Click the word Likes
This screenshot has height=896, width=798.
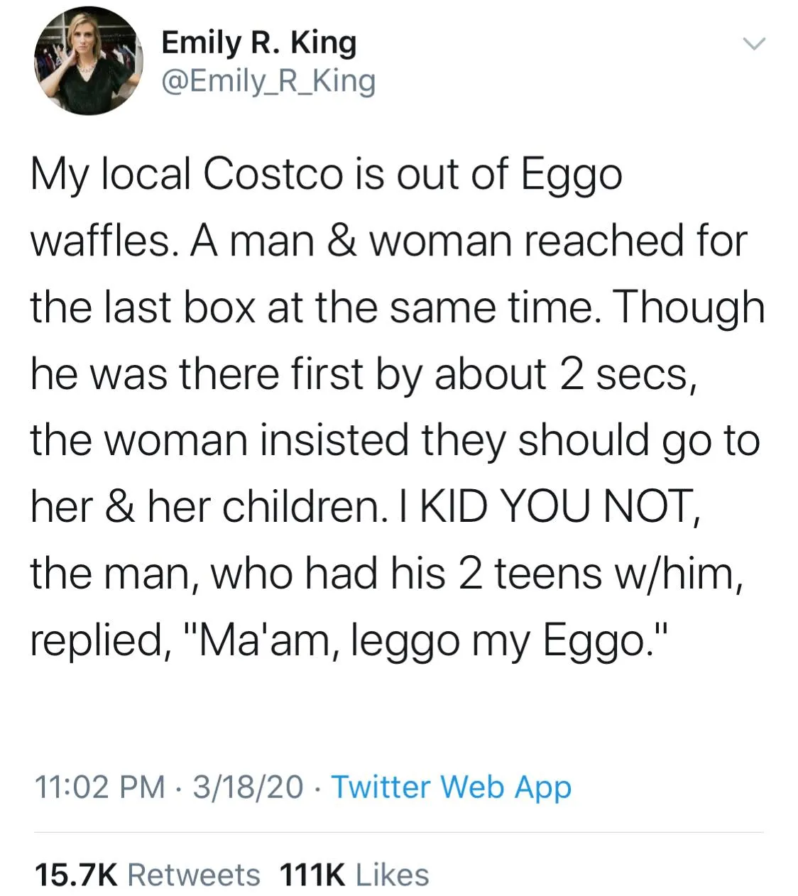393,875
